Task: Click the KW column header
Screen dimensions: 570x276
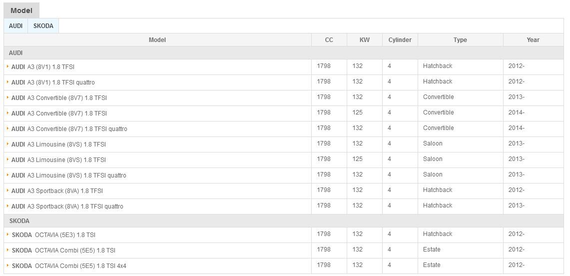Action: point(365,40)
